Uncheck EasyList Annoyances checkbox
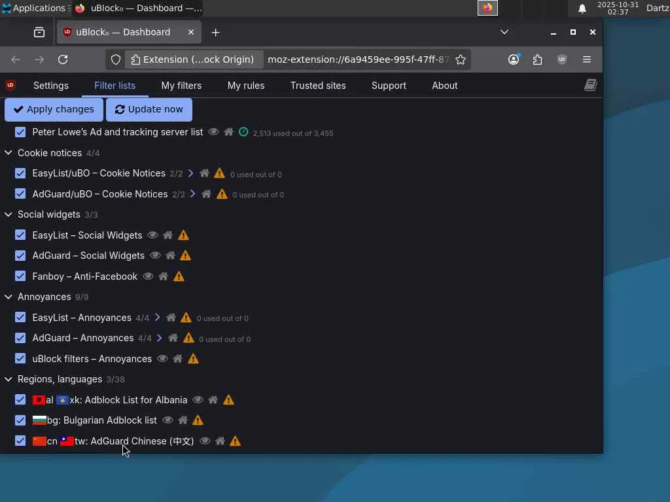670x502 pixels. point(20,318)
